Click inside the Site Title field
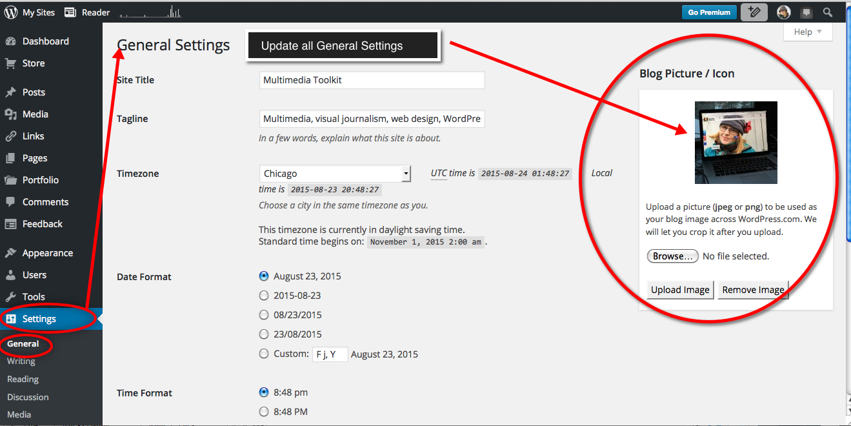This screenshot has width=851, height=426. [371, 79]
